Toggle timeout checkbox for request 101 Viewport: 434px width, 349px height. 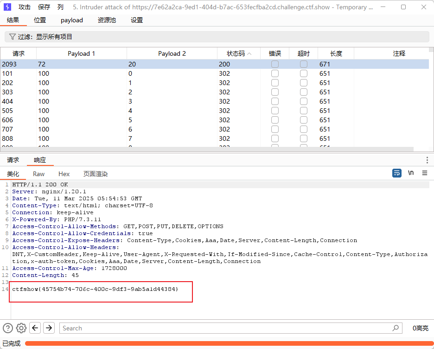point(304,73)
